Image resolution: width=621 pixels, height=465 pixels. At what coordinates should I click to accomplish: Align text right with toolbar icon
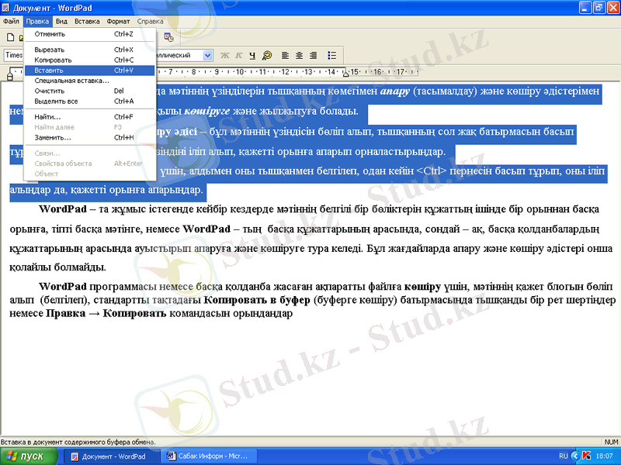pyautogui.click(x=314, y=55)
